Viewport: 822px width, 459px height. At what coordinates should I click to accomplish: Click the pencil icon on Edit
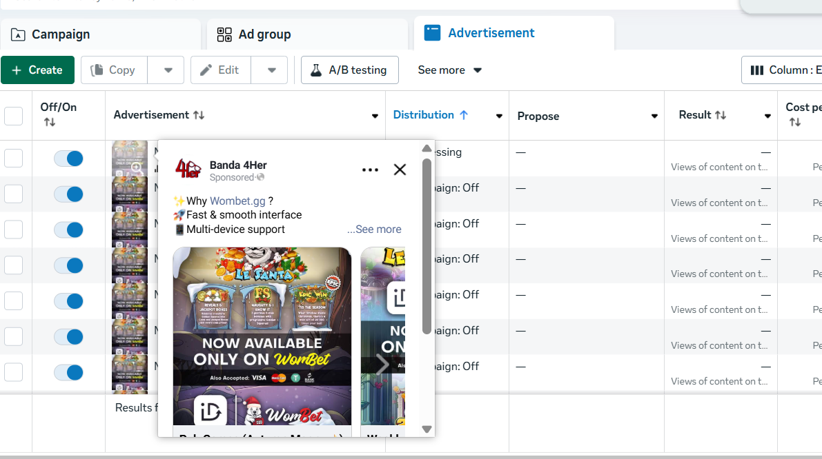point(206,70)
